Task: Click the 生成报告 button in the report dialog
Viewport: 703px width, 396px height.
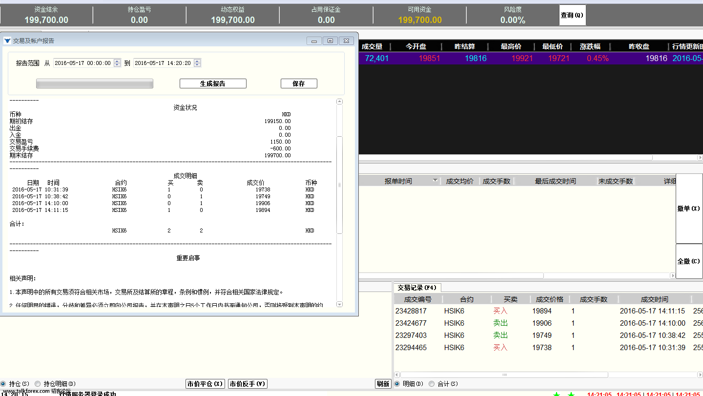Action: pyautogui.click(x=213, y=83)
